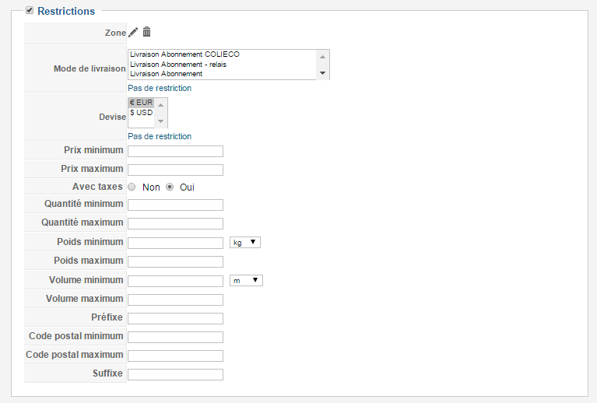Click scroll up arrow in Devise list
597x403 pixels.
(160, 105)
